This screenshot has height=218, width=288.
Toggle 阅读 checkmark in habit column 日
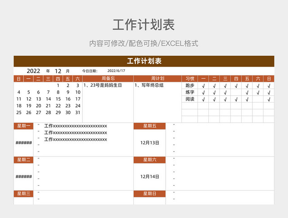(269, 99)
